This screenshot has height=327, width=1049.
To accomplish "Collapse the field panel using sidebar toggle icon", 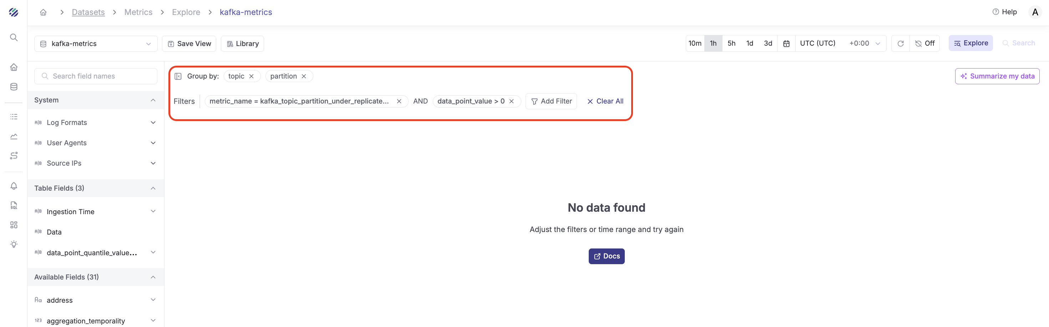I will [178, 76].
